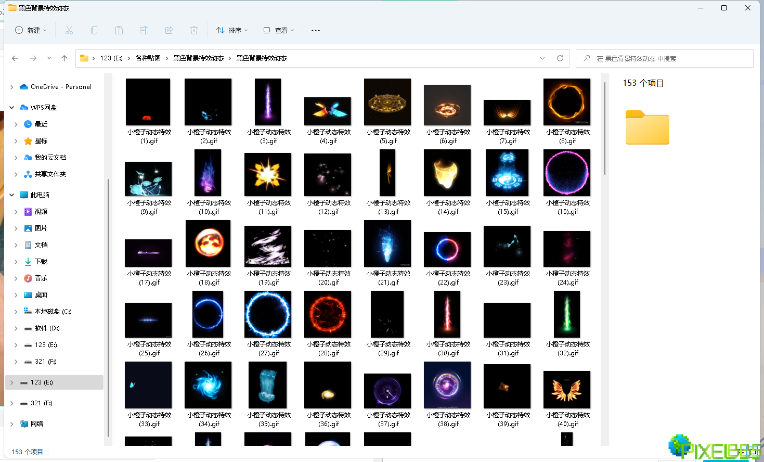Select thumbnail 小橙子动态特效 (4).gif
Image resolution: width=764 pixels, height=462 pixels.
[328, 111]
